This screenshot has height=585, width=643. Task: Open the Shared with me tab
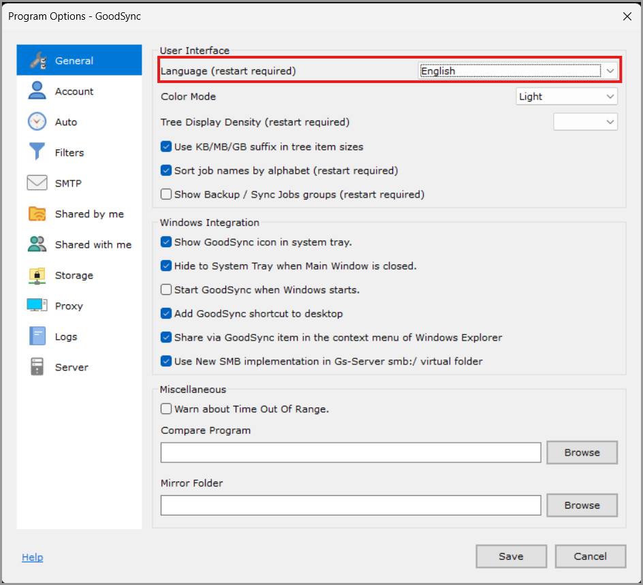[79, 244]
